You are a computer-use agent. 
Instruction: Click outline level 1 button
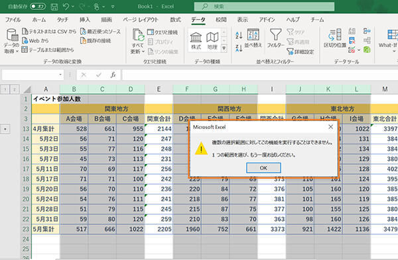pyautogui.click(x=5, y=89)
